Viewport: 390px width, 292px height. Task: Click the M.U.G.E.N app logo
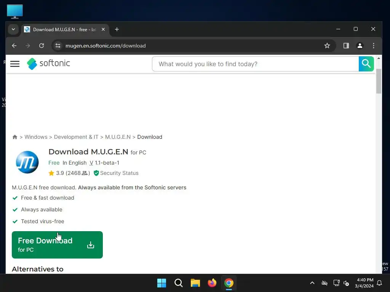pyautogui.click(x=27, y=162)
